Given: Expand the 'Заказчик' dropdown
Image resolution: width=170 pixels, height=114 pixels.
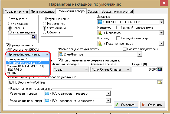Looking at the screenshot, I should click(161, 22).
